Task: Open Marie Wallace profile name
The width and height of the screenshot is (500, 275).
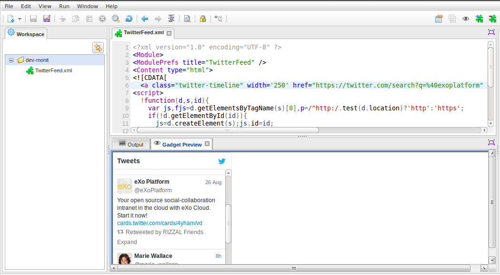Action: [x=153, y=256]
